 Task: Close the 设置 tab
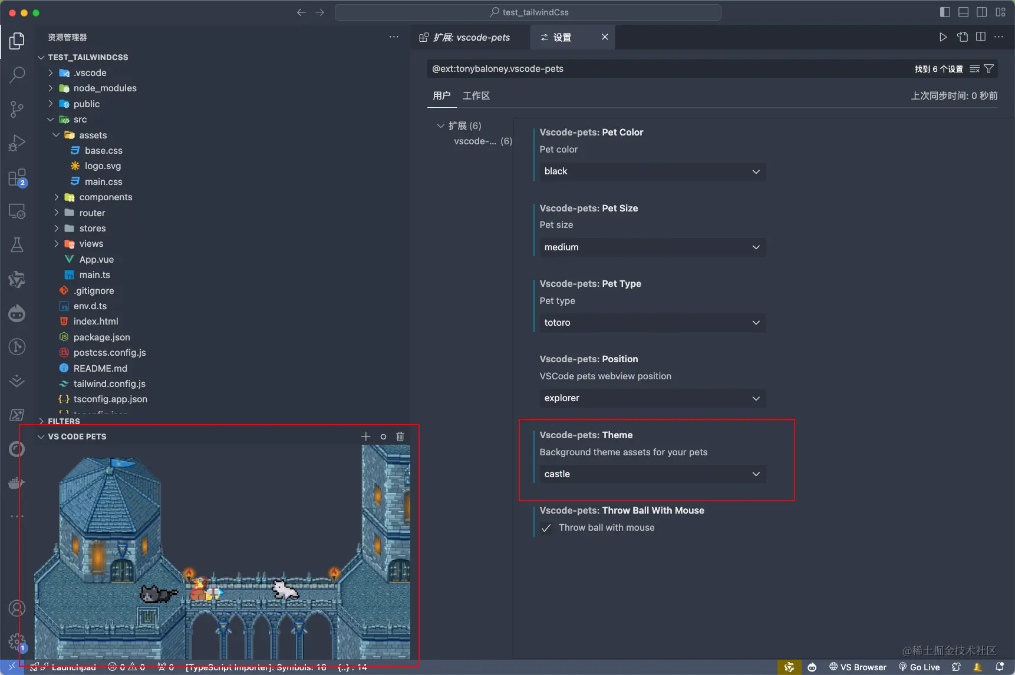[x=605, y=37]
